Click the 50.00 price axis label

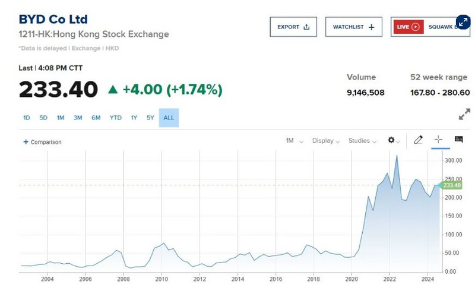coord(452,253)
